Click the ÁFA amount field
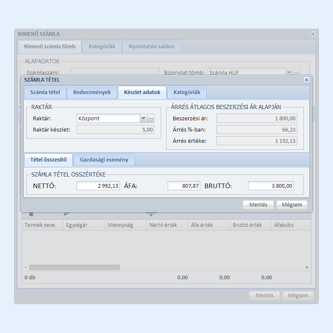The image size is (333, 333). [184, 186]
